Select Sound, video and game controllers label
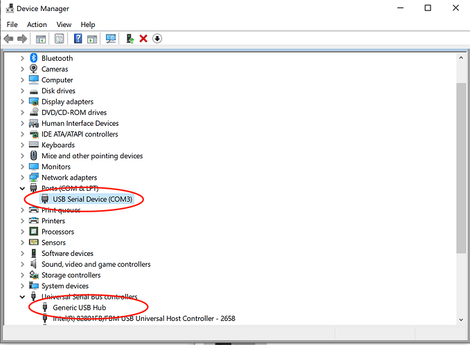The image size is (470, 345). (96, 264)
